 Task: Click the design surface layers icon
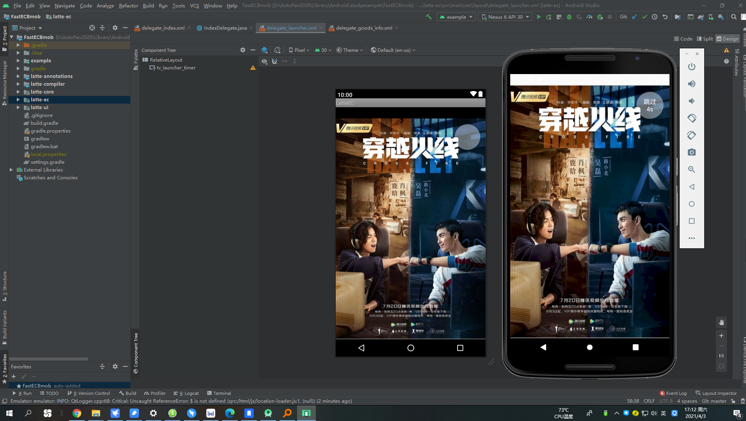click(264, 50)
